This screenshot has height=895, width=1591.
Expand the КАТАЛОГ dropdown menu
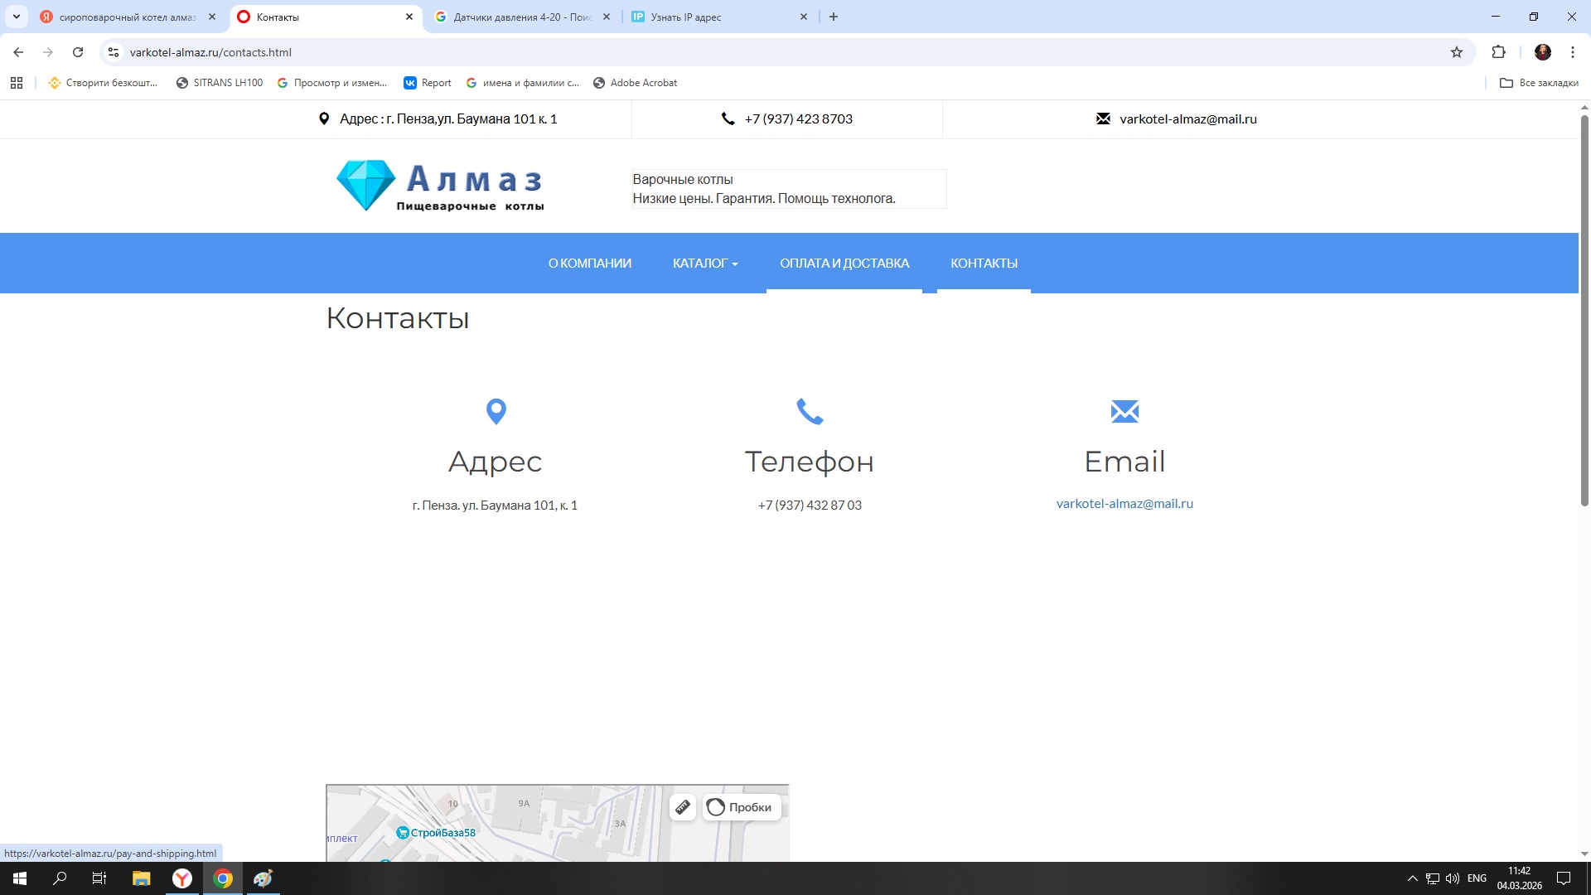[x=704, y=264]
